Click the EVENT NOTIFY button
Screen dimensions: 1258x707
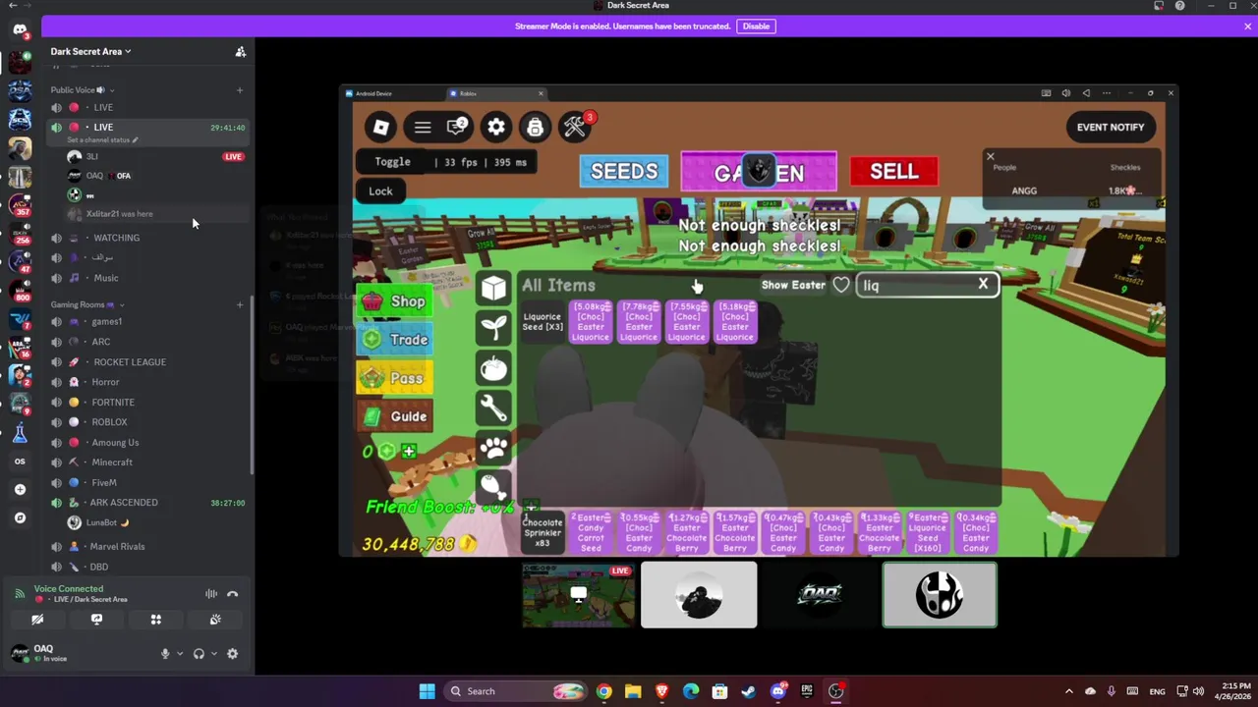(1111, 127)
